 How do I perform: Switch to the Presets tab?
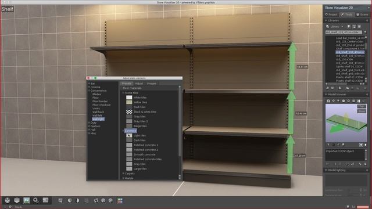click(x=127, y=84)
